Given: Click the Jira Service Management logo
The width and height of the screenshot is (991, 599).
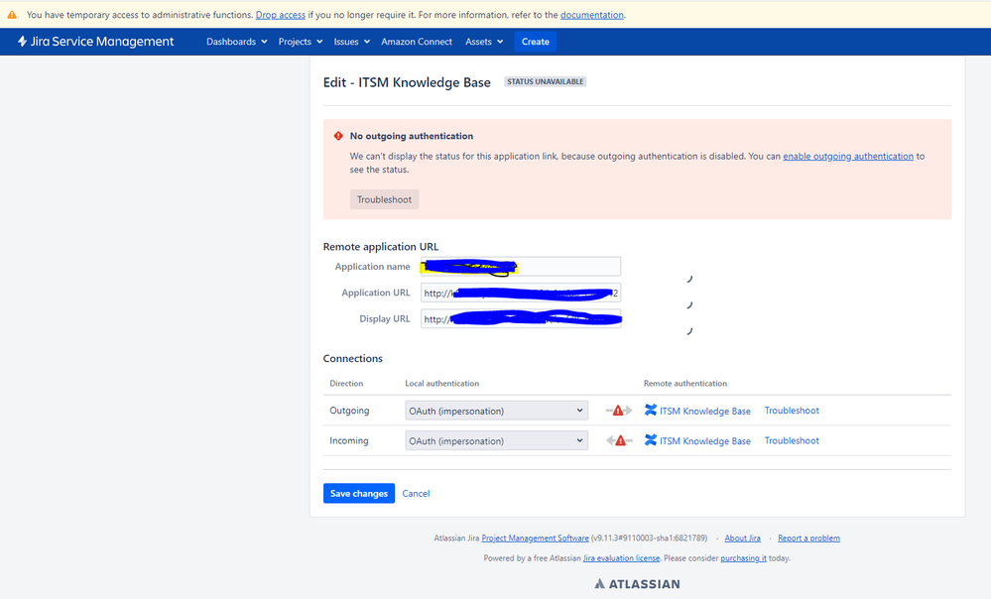Looking at the screenshot, I should pos(95,42).
